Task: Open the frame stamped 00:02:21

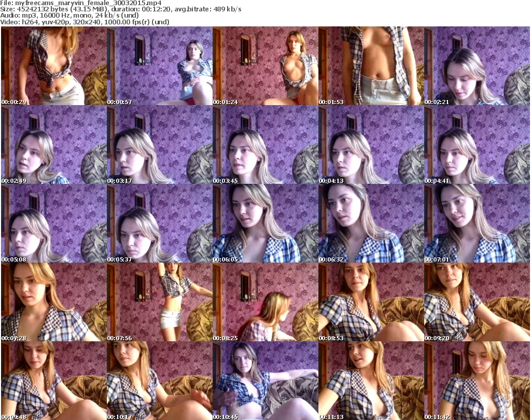Action: pyautogui.click(x=477, y=66)
